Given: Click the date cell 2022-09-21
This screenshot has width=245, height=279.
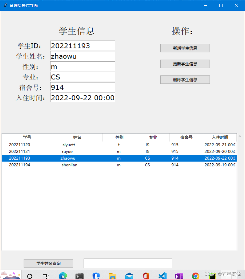Looking at the screenshot, I should pos(220,145).
